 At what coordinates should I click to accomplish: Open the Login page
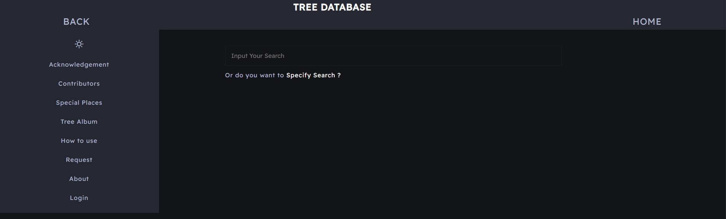click(x=79, y=198)
